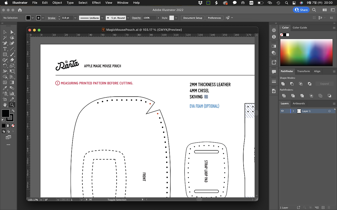Select the Eraser tool

(12, 60)
